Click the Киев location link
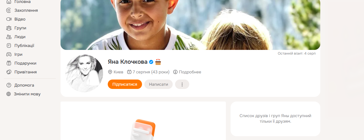 tap(116, 72)
